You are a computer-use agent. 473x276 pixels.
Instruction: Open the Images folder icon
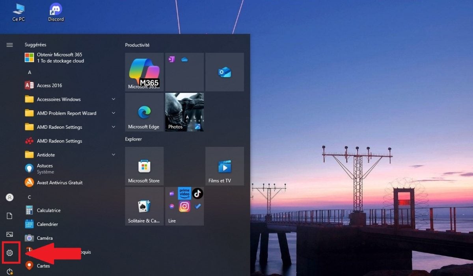point(10,234)
